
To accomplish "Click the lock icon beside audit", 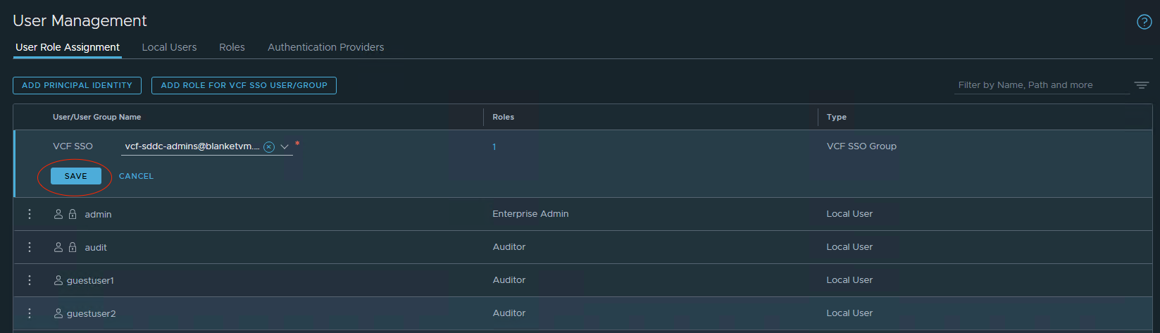I will click(73, 247).
